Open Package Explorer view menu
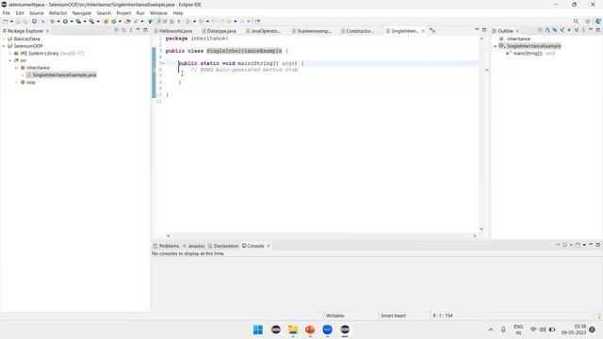The width and height of the screenshot is (603, 339). click(x=131, y=30)
